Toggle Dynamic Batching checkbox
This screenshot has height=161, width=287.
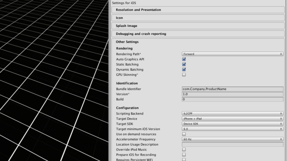(184, 69)
